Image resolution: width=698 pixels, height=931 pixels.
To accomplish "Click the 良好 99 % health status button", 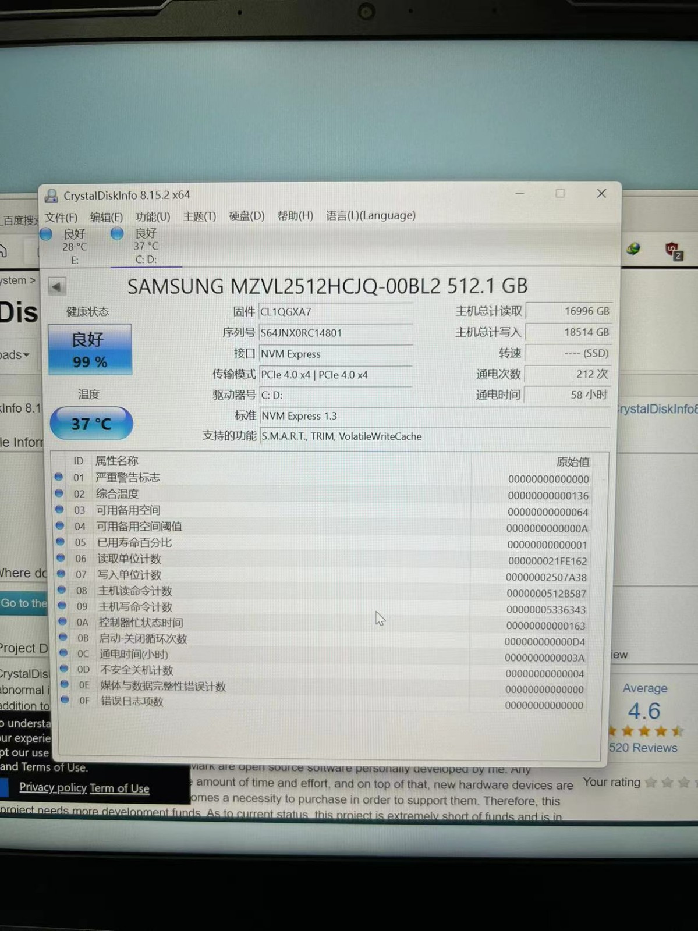I will (x=90, y=350).
